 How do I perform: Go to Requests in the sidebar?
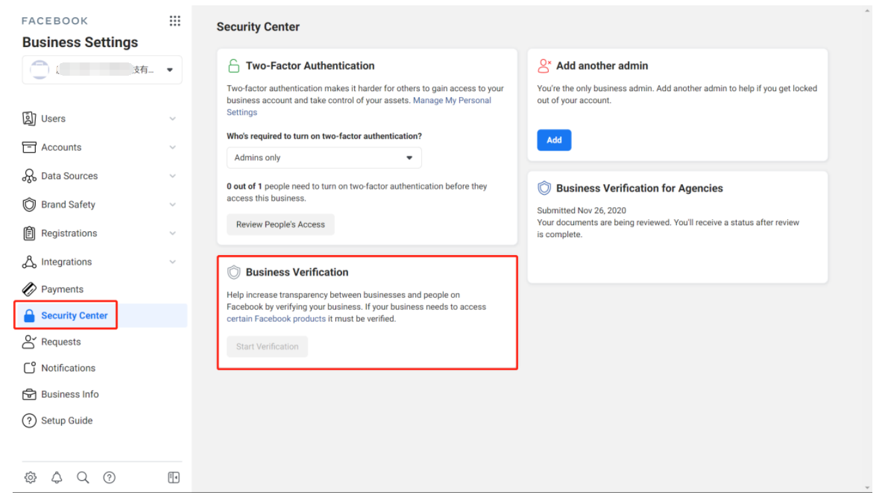[x=60, y=342]
